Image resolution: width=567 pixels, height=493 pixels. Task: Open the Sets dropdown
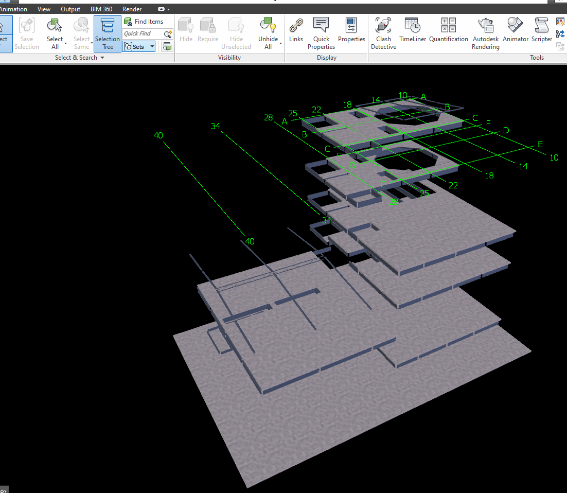click(152, 47)
